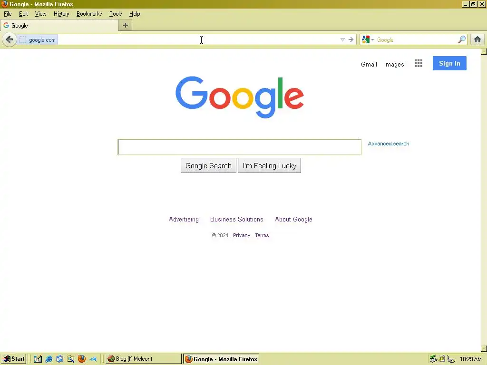Launch the blue dolphin quick launch icon
This screenshot has height=365, width=487.
point(93,359)
